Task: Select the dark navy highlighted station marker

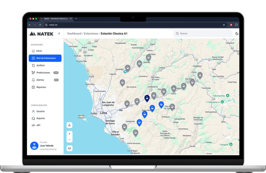Action: (147, 98)
